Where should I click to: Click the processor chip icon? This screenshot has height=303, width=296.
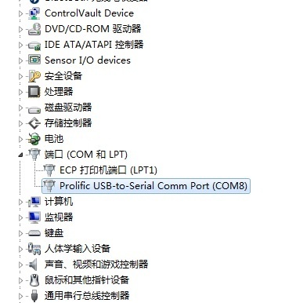tap(34, 92)
